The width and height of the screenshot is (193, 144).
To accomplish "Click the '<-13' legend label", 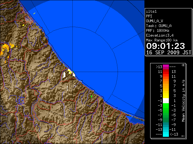I will (x=174, y=134).
